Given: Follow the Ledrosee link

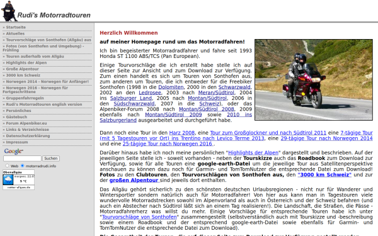Looking at the screenshot, I should (x=150, y=93).
